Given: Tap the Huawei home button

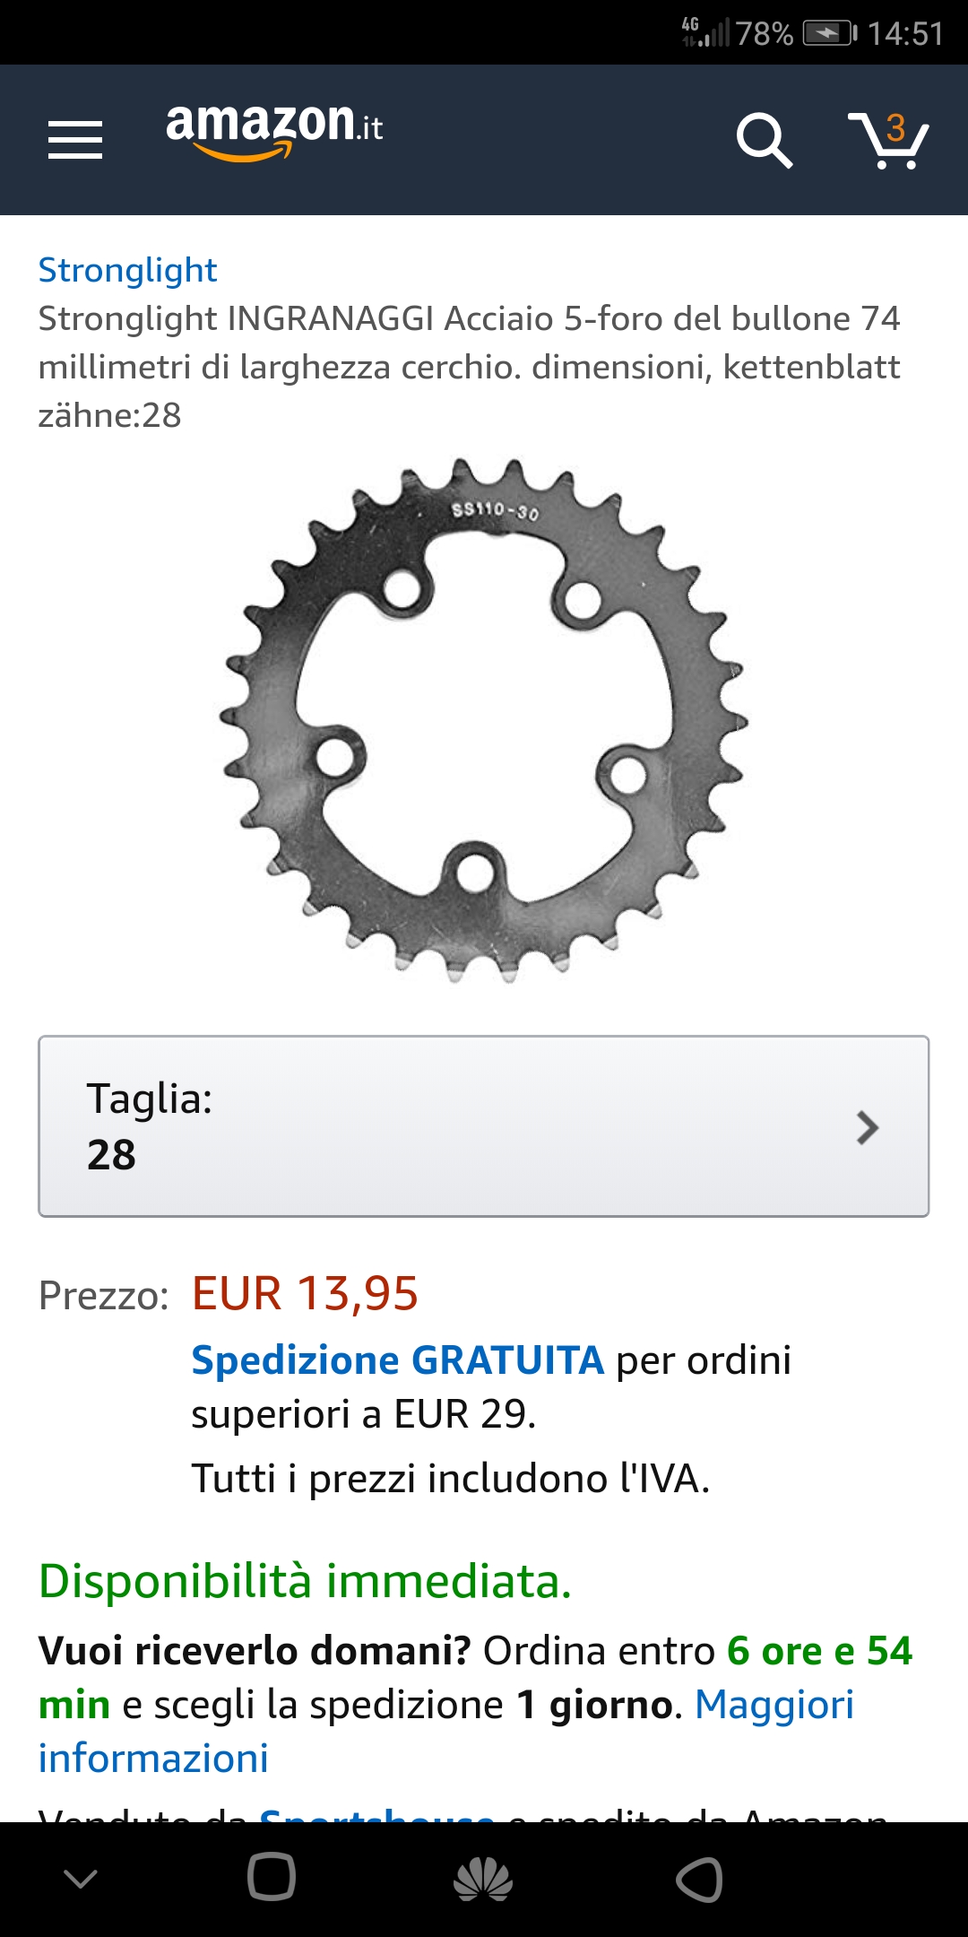Looking at the screenshot, I should 483,1879.
